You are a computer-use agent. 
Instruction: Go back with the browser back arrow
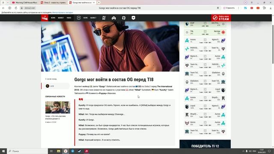pyautogui.click(x=3, y=8)
